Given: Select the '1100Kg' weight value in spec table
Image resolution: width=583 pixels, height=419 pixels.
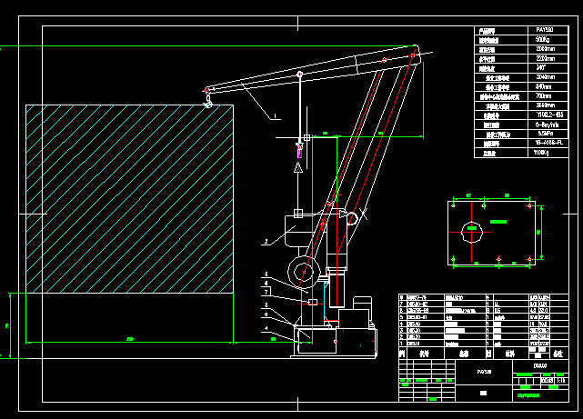Looking at the screenshot, I should pyautogui.click(x=541, y=153).
